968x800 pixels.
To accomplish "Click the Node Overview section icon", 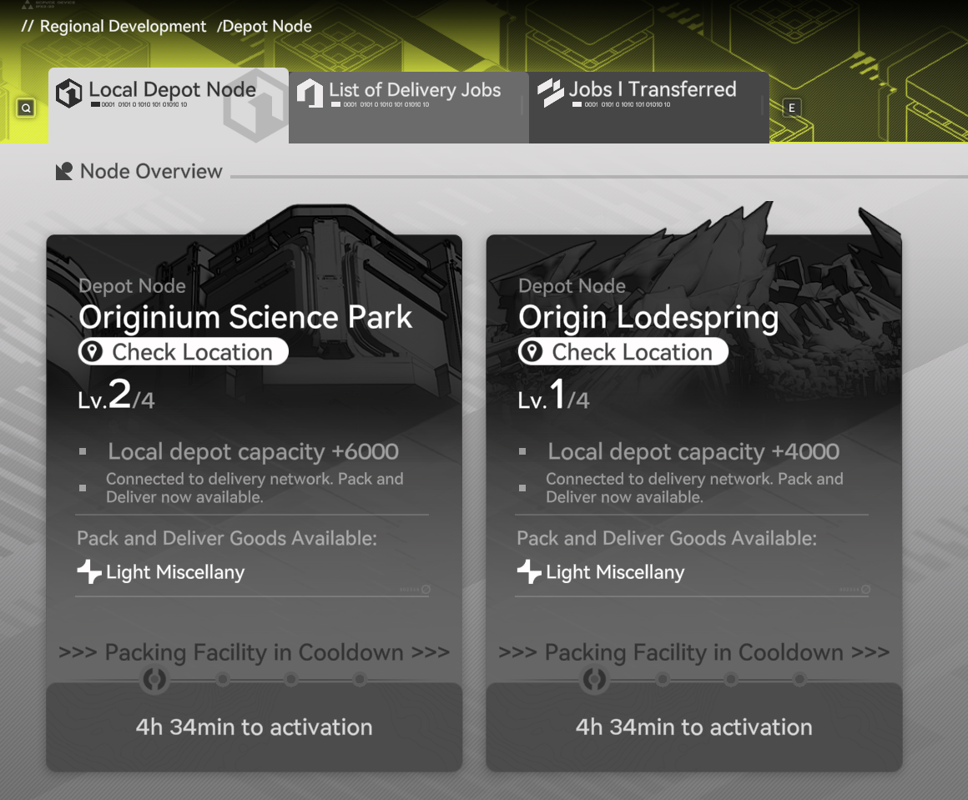I will click(x=64, y=171).
